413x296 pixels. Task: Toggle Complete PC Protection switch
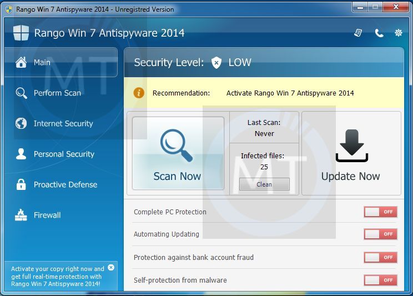[x=381, y=212]
